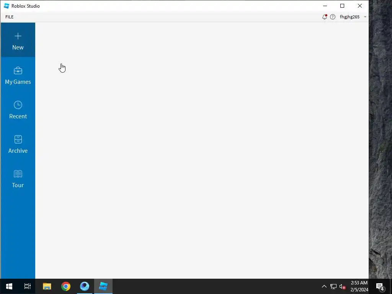Open the Action Center notifications icon
The height and width of the screenshot is (294, 392).
pyautogui.click(x=380, y=286)
